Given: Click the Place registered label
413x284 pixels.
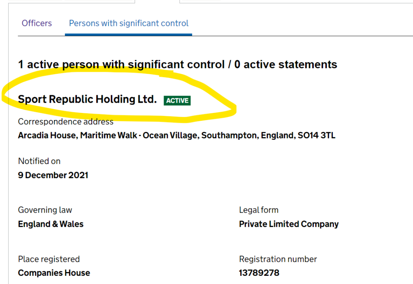Looking at the screenshot, I should tap(49, 259).
